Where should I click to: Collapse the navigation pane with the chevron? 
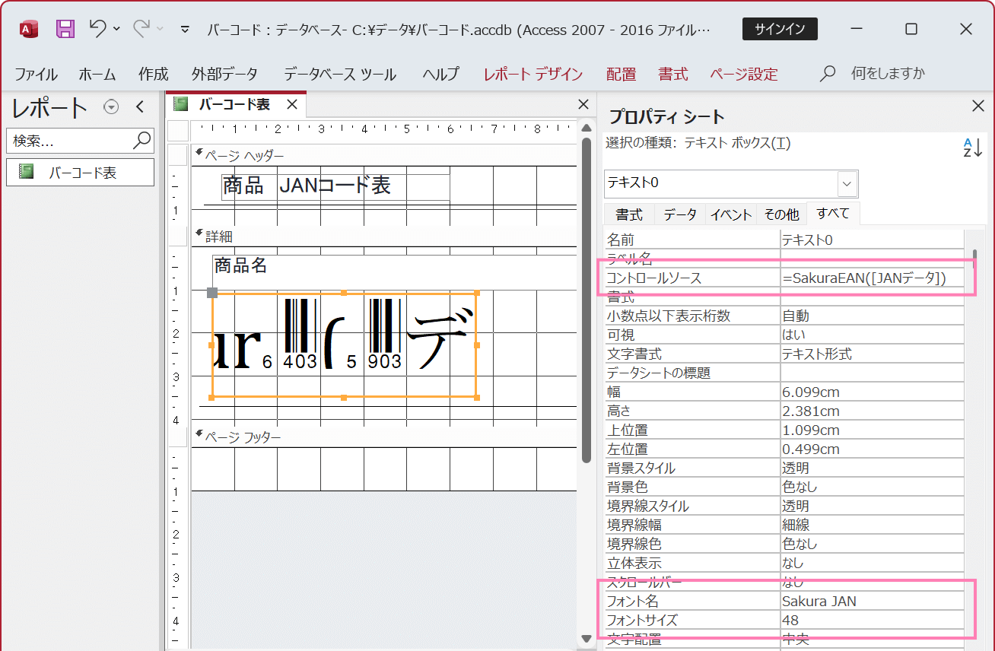click(x=139, y=108)
